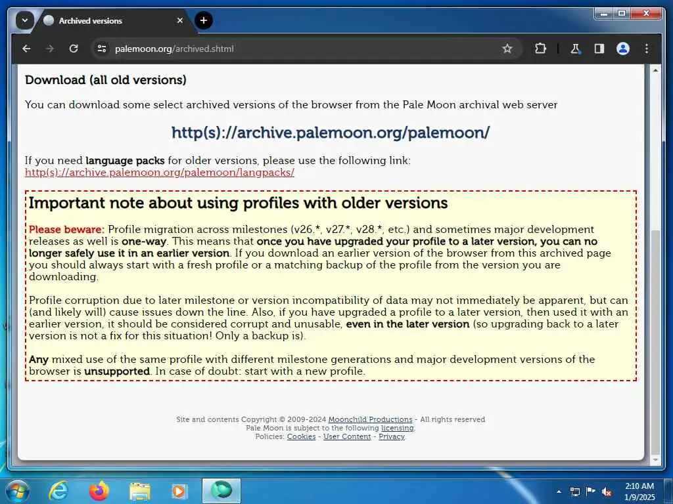Launch Internet Explorer from taskbar
Image resolution: width=673 pixels, height=504 pixels.
click(x=58, y=491)
